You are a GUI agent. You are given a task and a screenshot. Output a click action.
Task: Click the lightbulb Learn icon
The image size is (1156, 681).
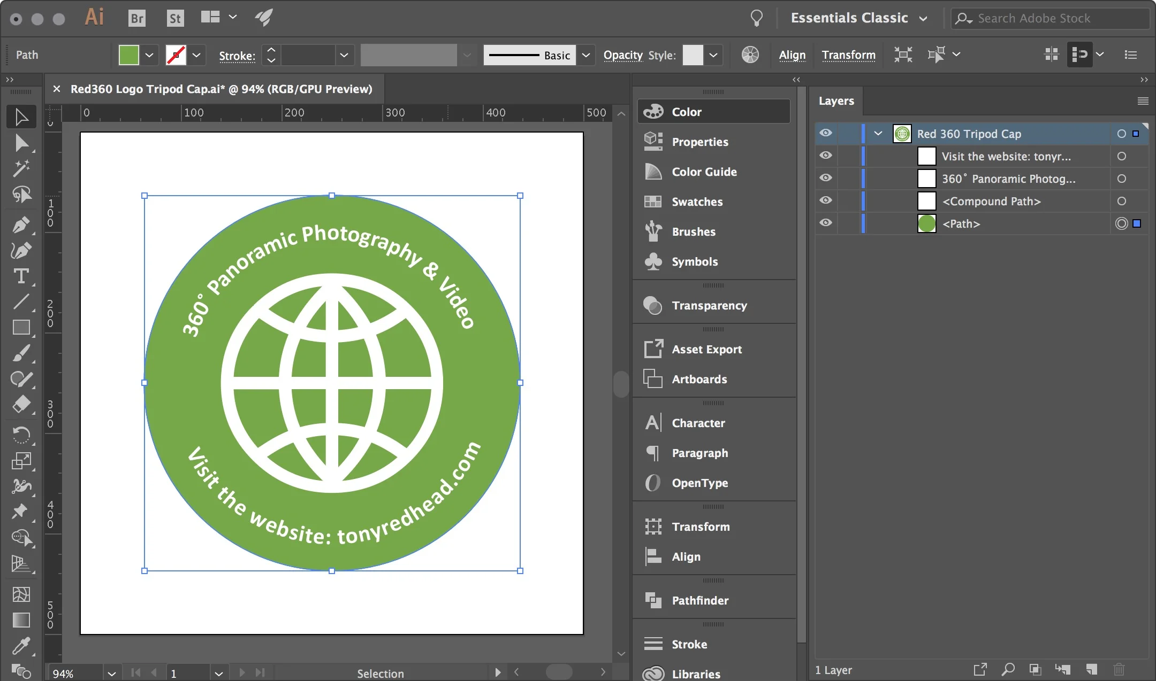[x=756, y=18]
